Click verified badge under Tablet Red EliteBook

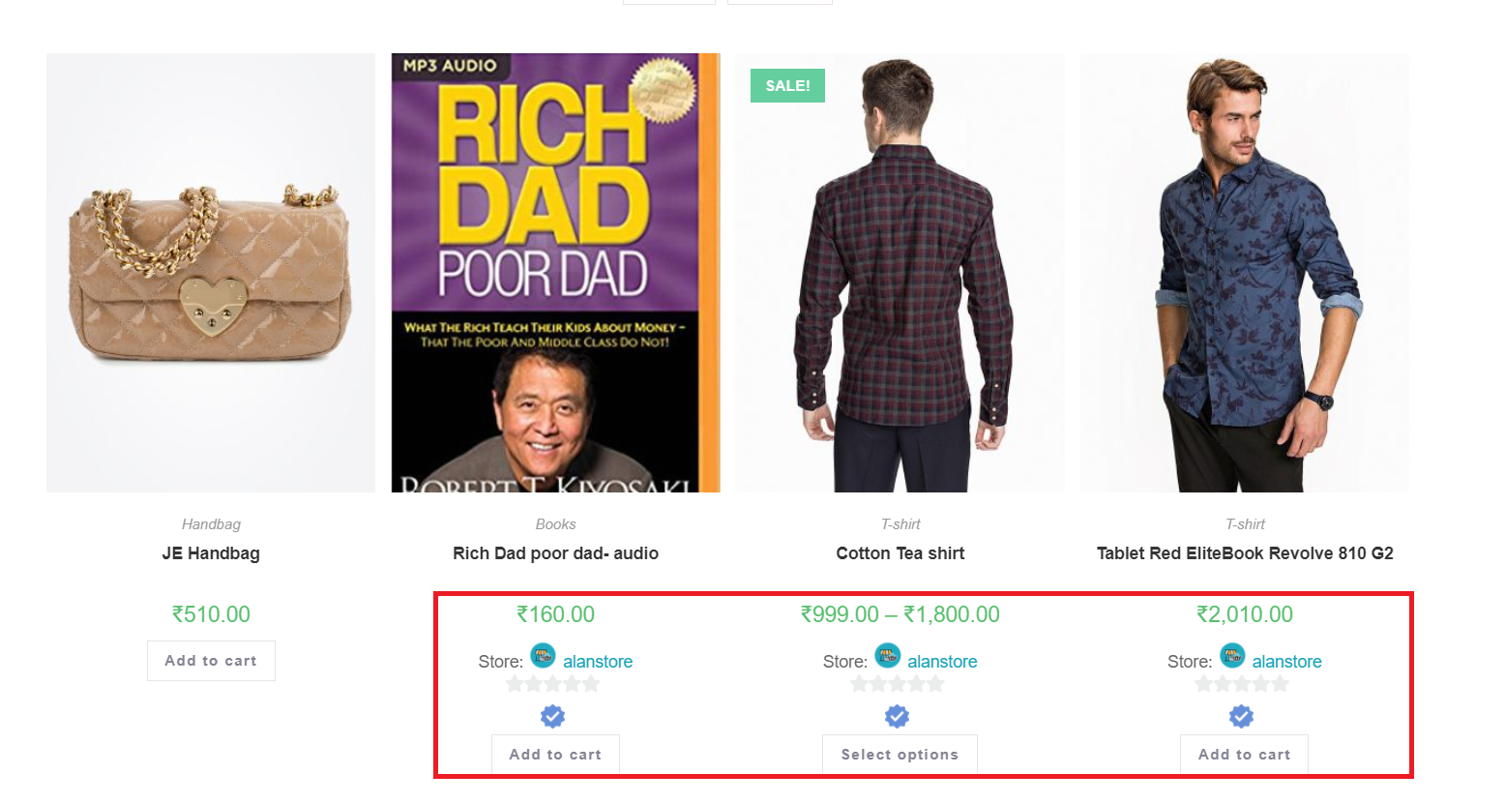click(1241, 716)
